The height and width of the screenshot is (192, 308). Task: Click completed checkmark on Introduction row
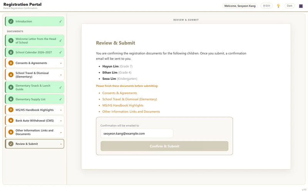(x=60, y=22)
